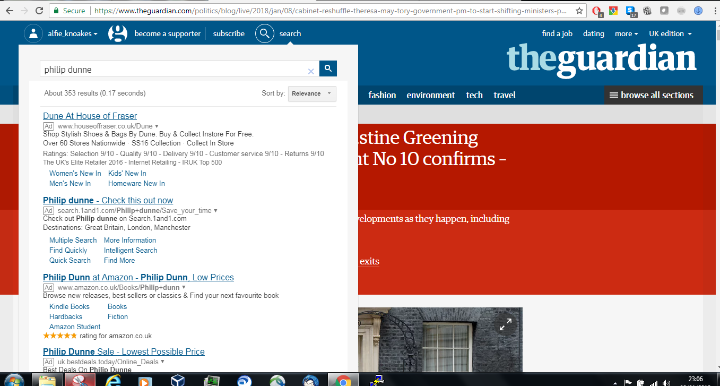
Task: Click the browser address bar URL
Action: pos(330,11)
